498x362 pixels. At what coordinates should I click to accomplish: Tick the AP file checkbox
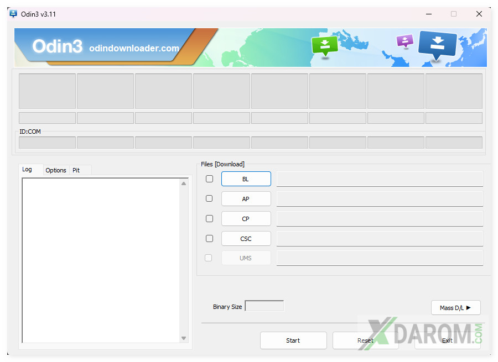[209, 198]
